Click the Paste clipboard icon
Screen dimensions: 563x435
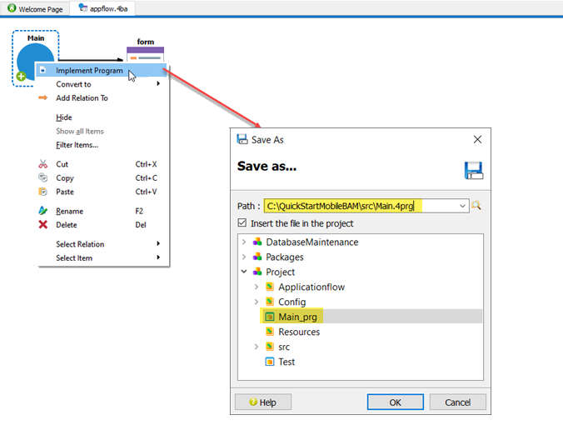point(42,192)
